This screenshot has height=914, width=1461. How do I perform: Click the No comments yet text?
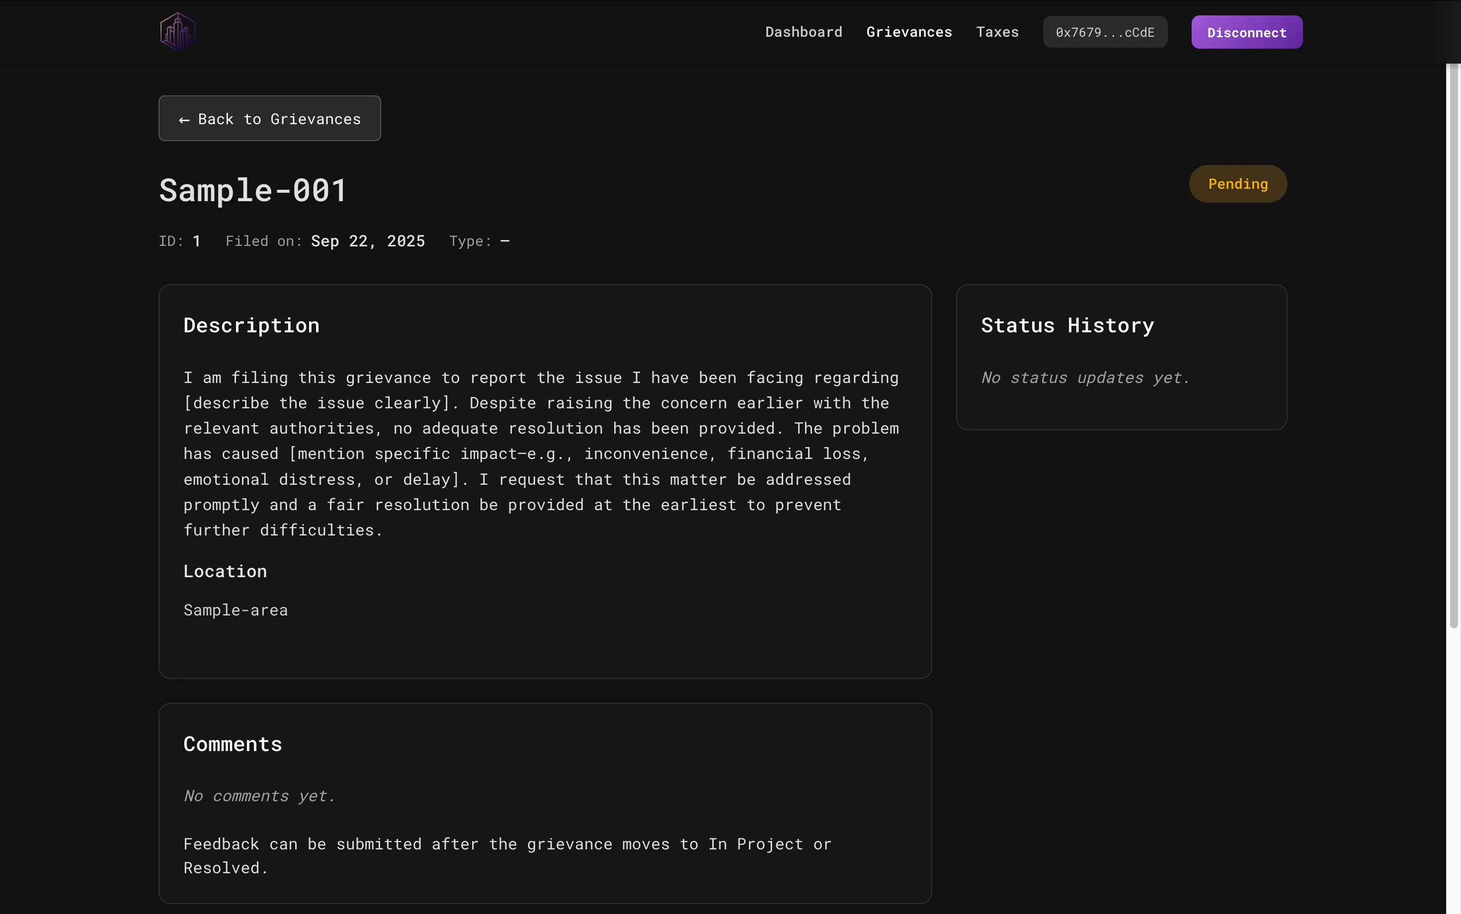point(259,796)
